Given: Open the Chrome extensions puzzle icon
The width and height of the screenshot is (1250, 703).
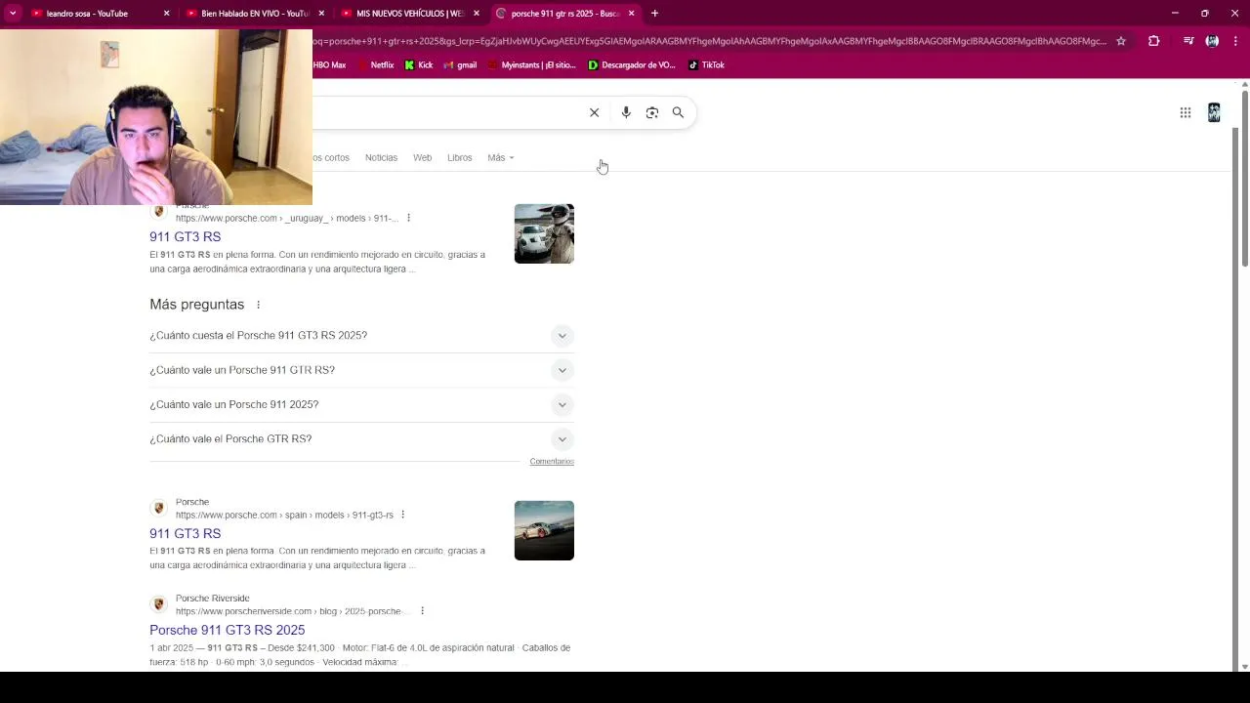Looking at the screenshot, I should pyautogui.click(x=1153, y=41).
